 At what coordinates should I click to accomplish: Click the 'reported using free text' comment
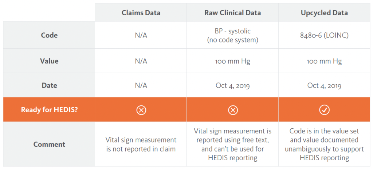(x=233, y=145)
